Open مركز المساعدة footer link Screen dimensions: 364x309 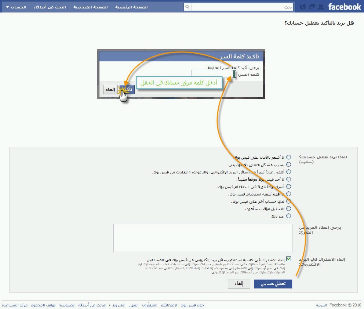pyautogui.click(x=15, y=305)
